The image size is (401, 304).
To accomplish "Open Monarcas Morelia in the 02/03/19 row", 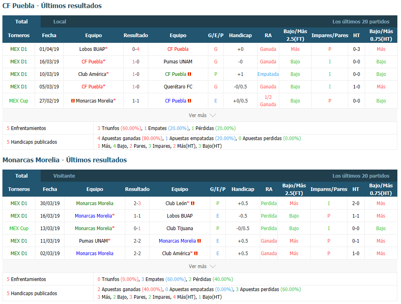I will (x=95, y=254).
